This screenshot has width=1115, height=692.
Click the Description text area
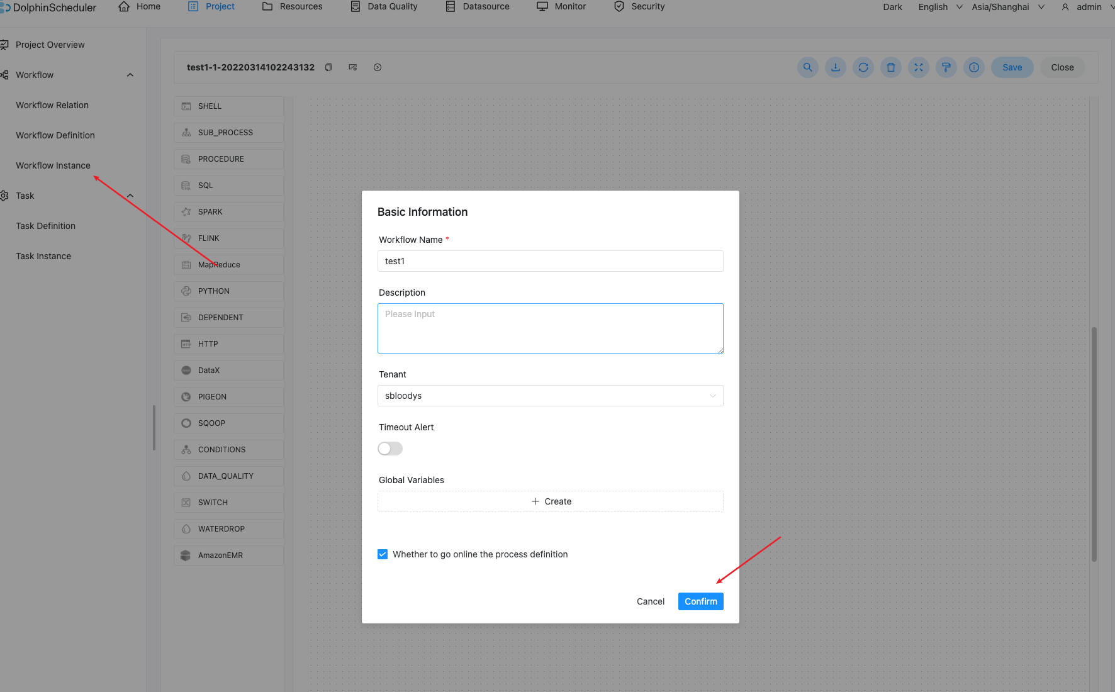(x=551, y=328)
